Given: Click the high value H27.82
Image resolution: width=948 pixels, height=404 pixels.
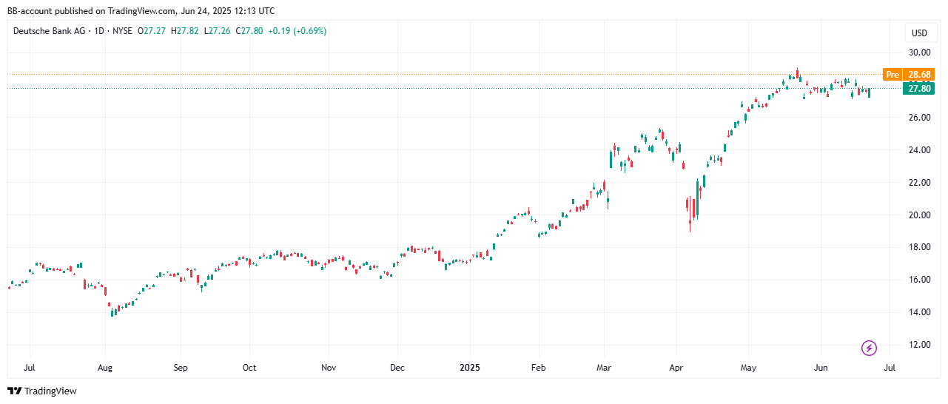Looking at the screenshot, I should click(x=185, y=31).
